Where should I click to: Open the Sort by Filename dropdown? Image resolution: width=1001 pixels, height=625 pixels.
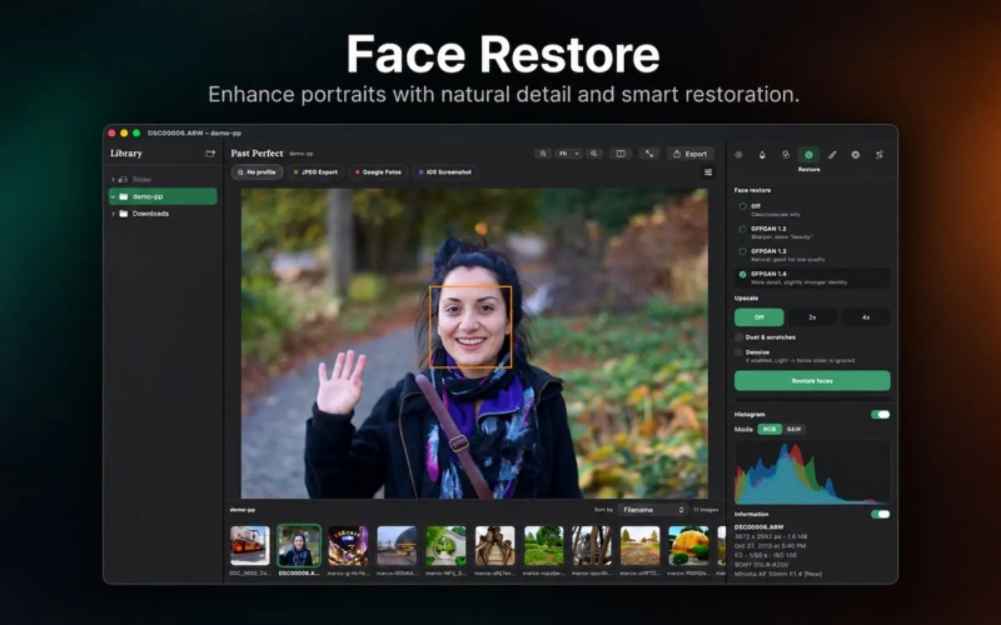tap(653, 510)
